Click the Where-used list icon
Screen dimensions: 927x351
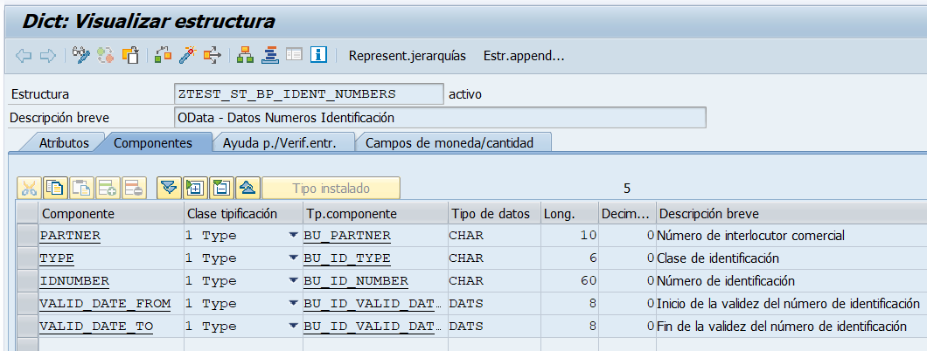[x=212, y=56]
